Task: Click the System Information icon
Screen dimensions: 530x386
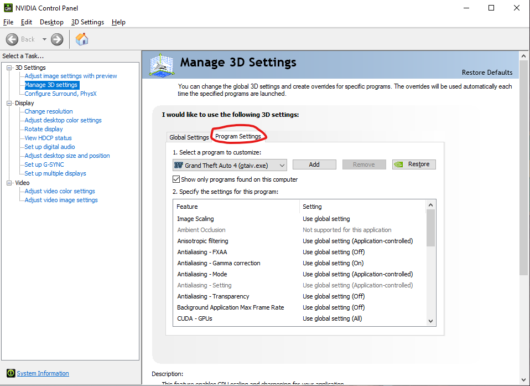Action: coord(11,373)
